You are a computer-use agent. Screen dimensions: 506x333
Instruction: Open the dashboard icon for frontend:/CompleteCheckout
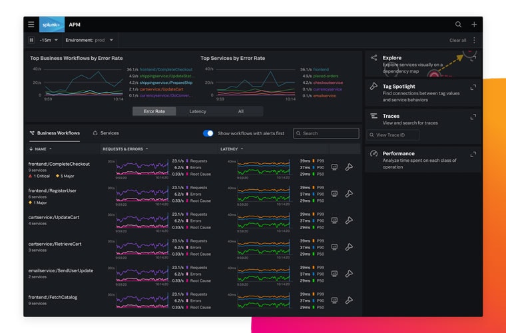coord(334,167)
